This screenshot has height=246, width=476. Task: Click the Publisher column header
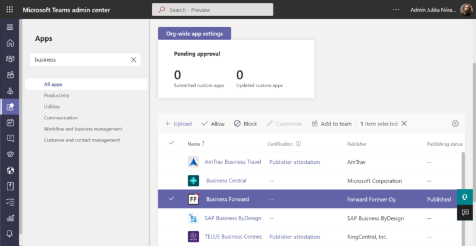pyautogui.click(x=357, y=144)
